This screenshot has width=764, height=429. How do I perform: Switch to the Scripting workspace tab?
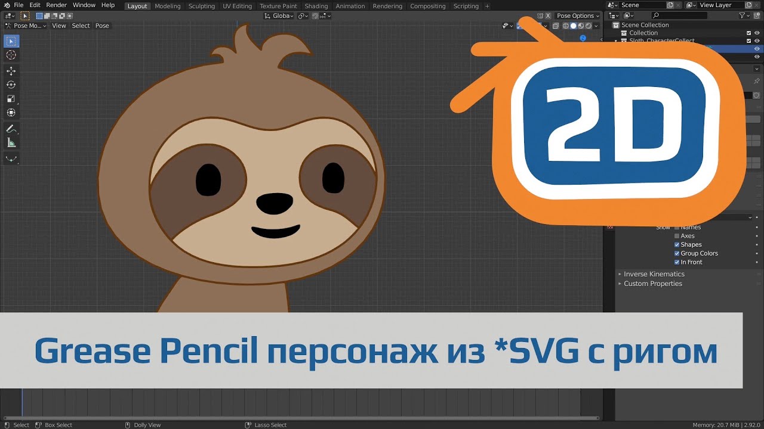466,6
